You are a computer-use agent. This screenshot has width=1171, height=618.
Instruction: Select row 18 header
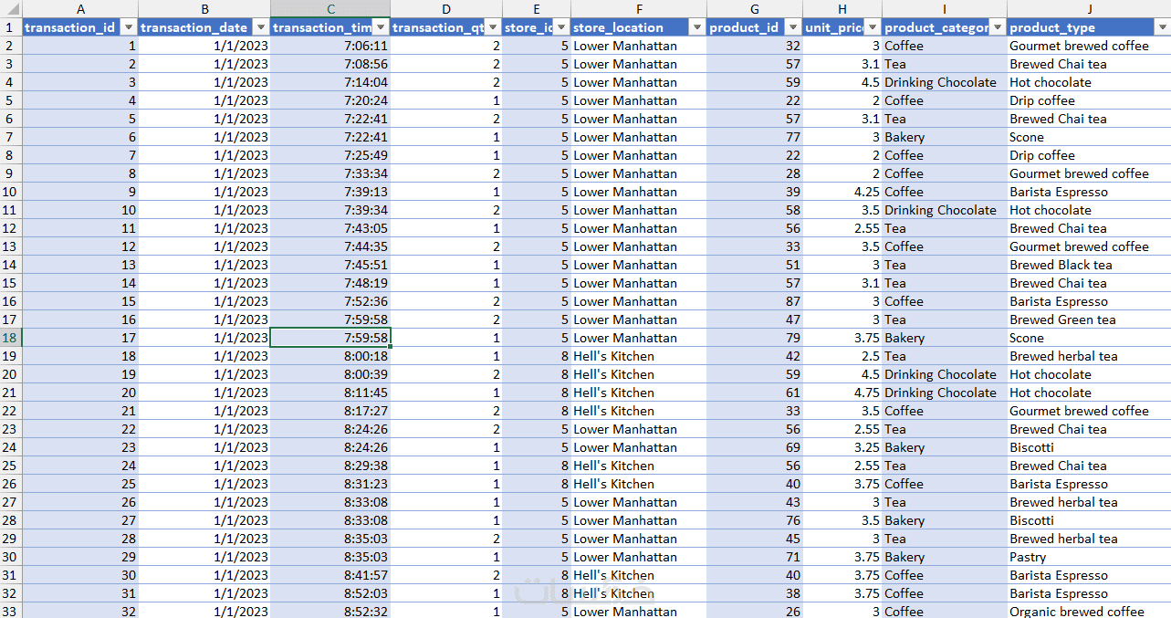11,338
